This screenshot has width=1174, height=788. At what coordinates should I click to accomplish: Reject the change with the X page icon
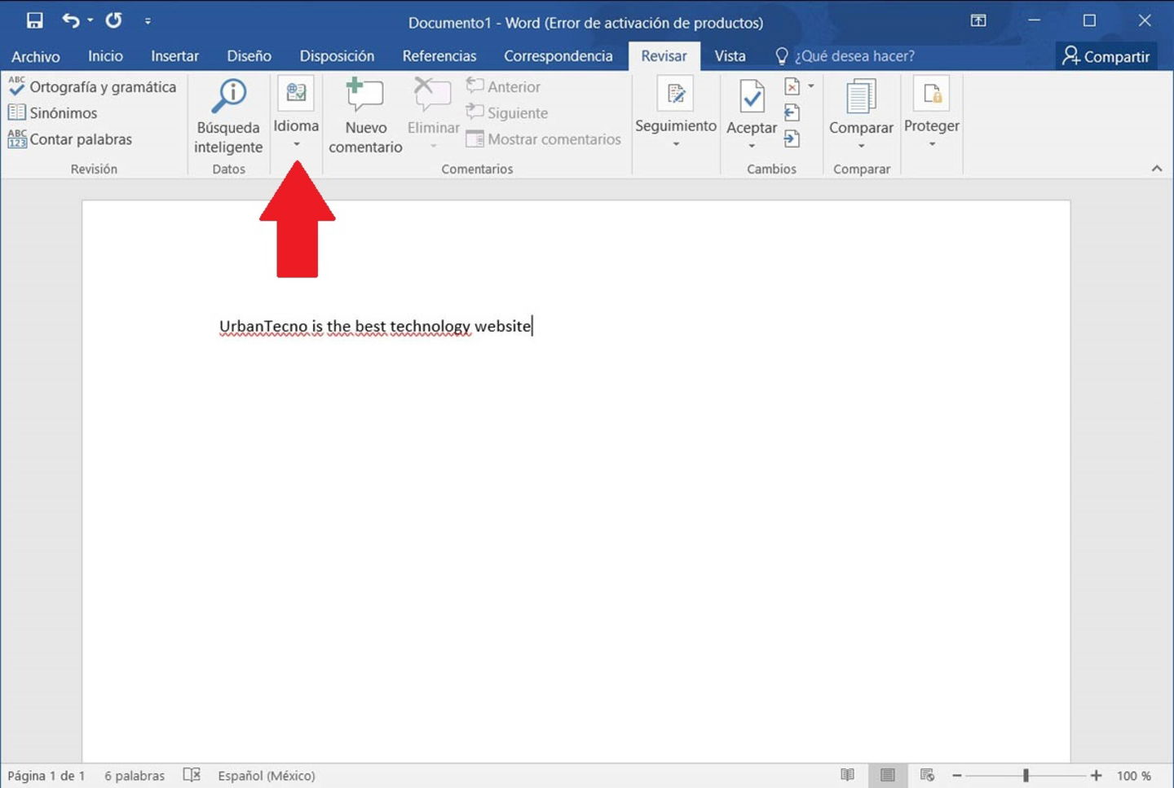pos(792,86)
